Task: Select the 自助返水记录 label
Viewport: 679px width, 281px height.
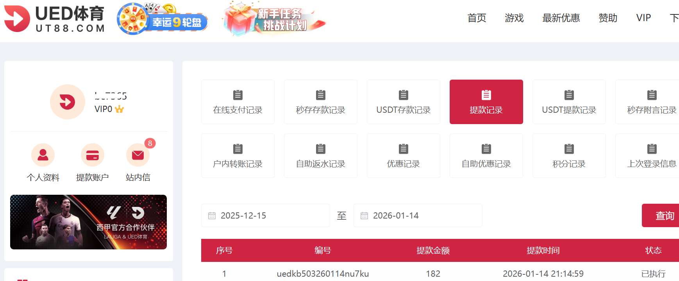Action: coord(321,164)
